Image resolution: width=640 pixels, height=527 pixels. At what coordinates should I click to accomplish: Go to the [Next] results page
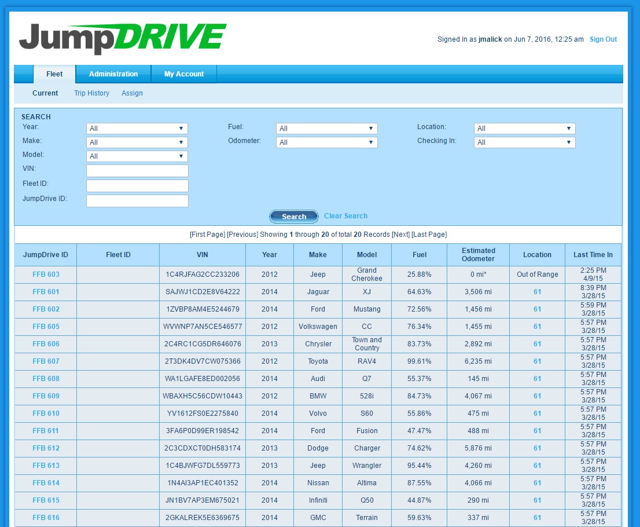pos(400,235)
